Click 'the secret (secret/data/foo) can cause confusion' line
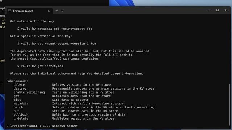Viewport: 232px width, 130px height. pos(55,58)
